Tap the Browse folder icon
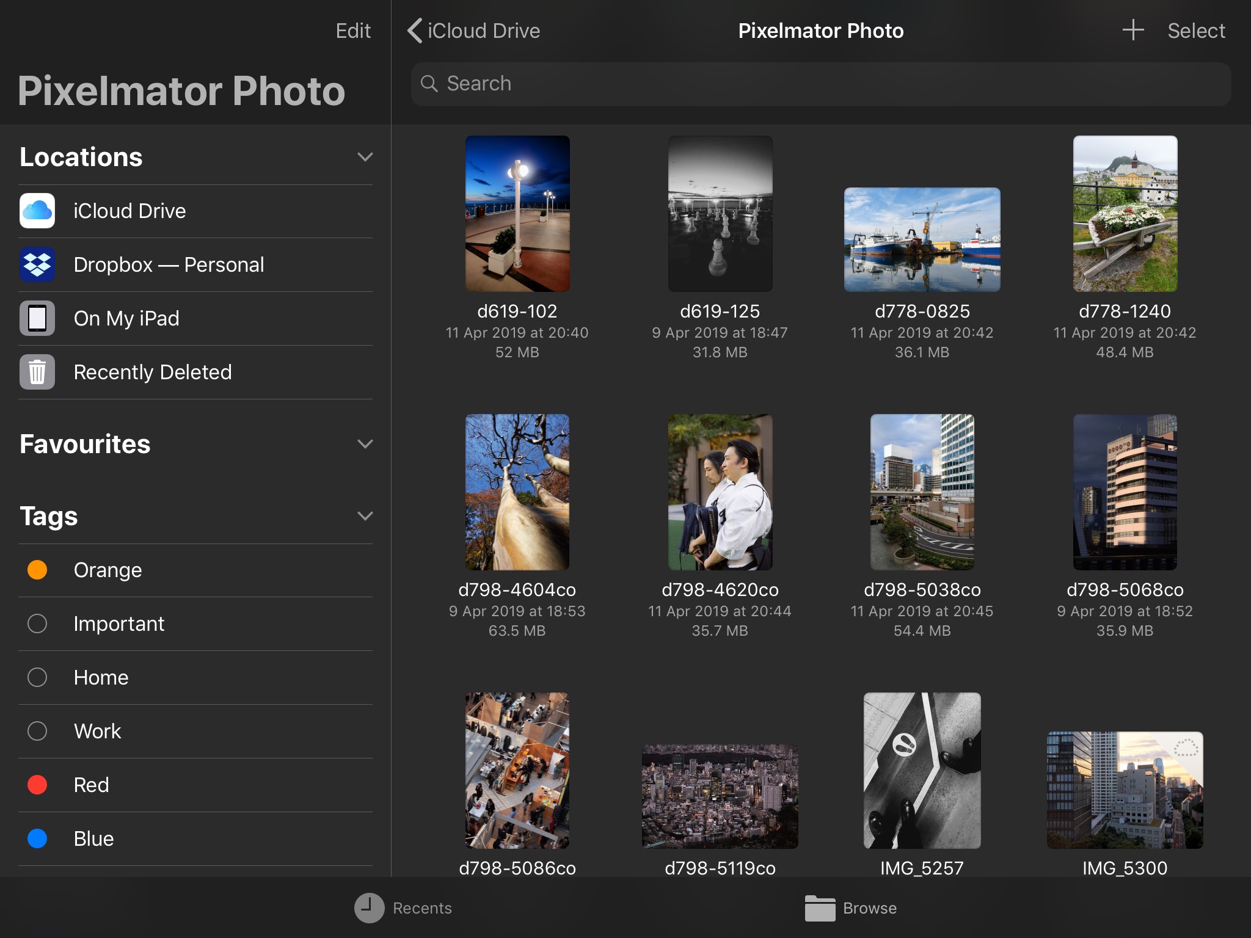This screenshot has height=938, width=1251. [x=820, y=908]
